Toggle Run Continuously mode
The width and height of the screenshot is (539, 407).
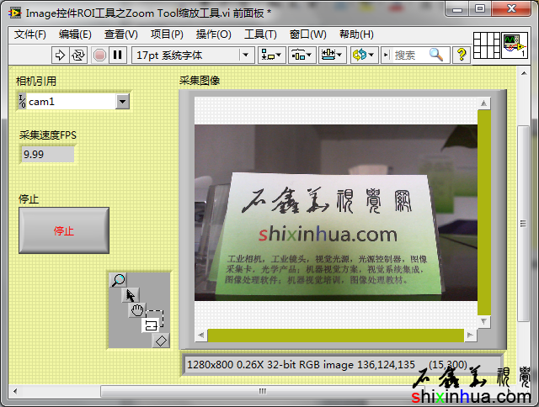(79, 55)
